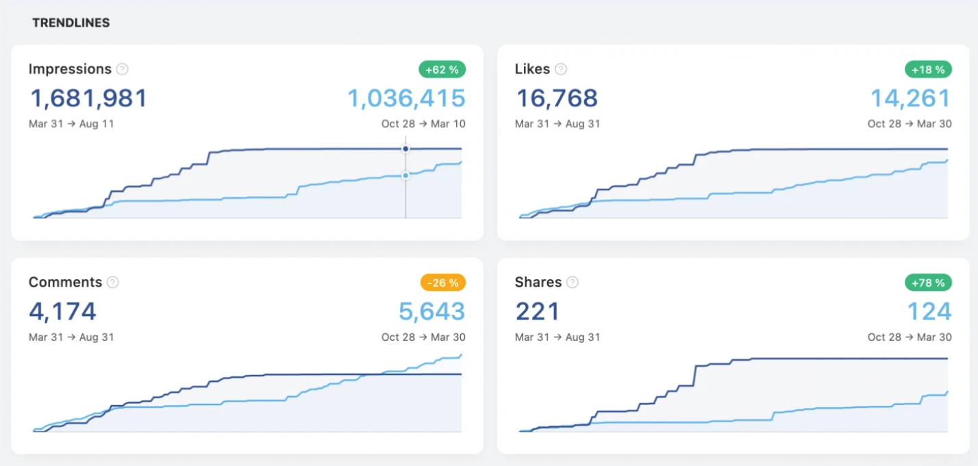Viewport: 978px width, 466px height.
Task: Click the Likes date range Mar 31 → Aug 31
Action: [558, 124]
